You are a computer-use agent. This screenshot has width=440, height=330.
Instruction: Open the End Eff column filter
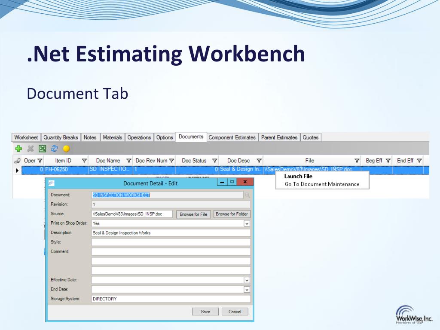pyautogui.click(x=419, y=161)
